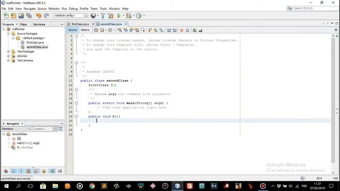Click the Find Selection magnifier icon in editor toolbar
Screen dimensions: 340x191
click(x=120, y=30)
